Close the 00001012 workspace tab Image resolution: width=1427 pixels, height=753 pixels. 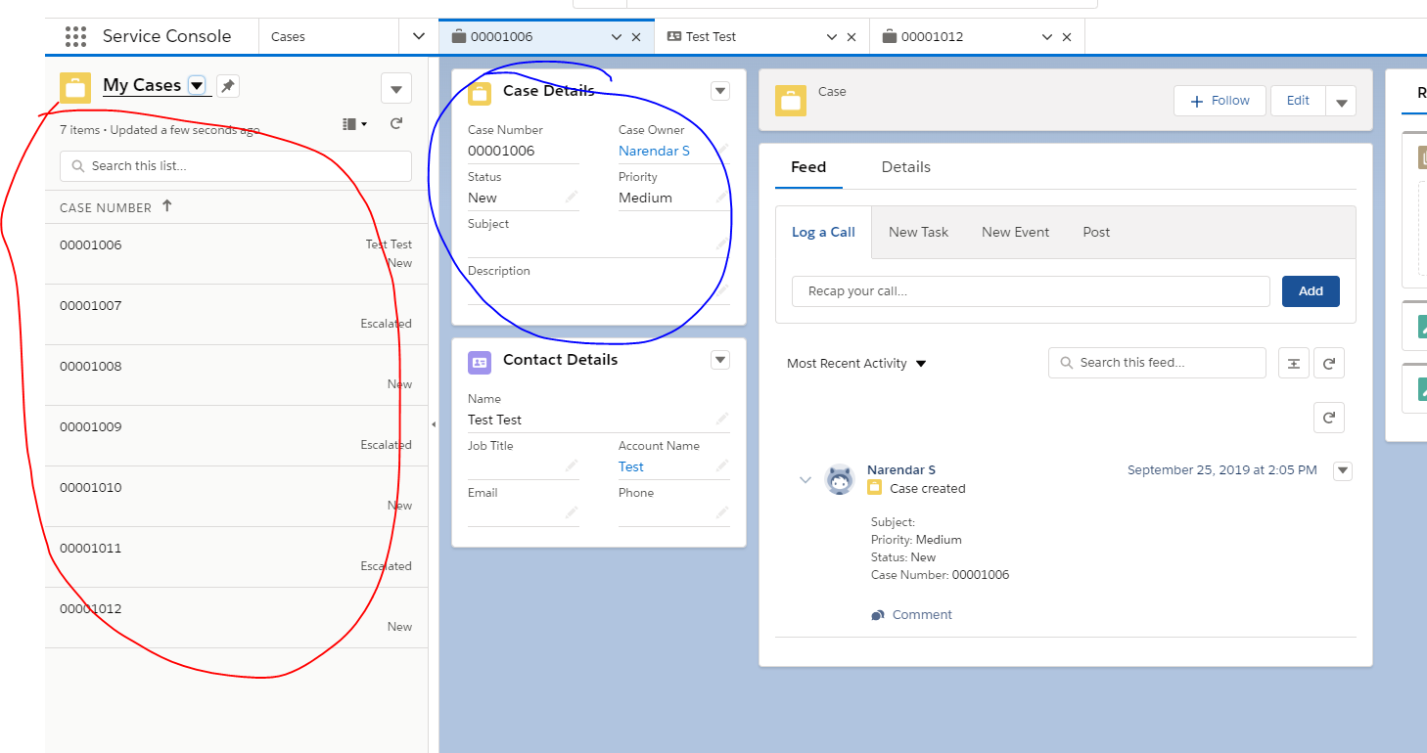(x=1067, y=37)
